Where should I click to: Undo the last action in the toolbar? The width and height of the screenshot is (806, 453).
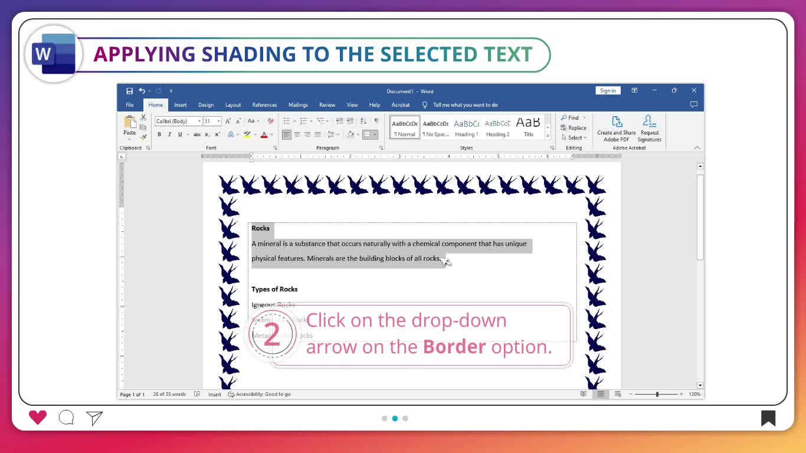[x=142, y=91]
